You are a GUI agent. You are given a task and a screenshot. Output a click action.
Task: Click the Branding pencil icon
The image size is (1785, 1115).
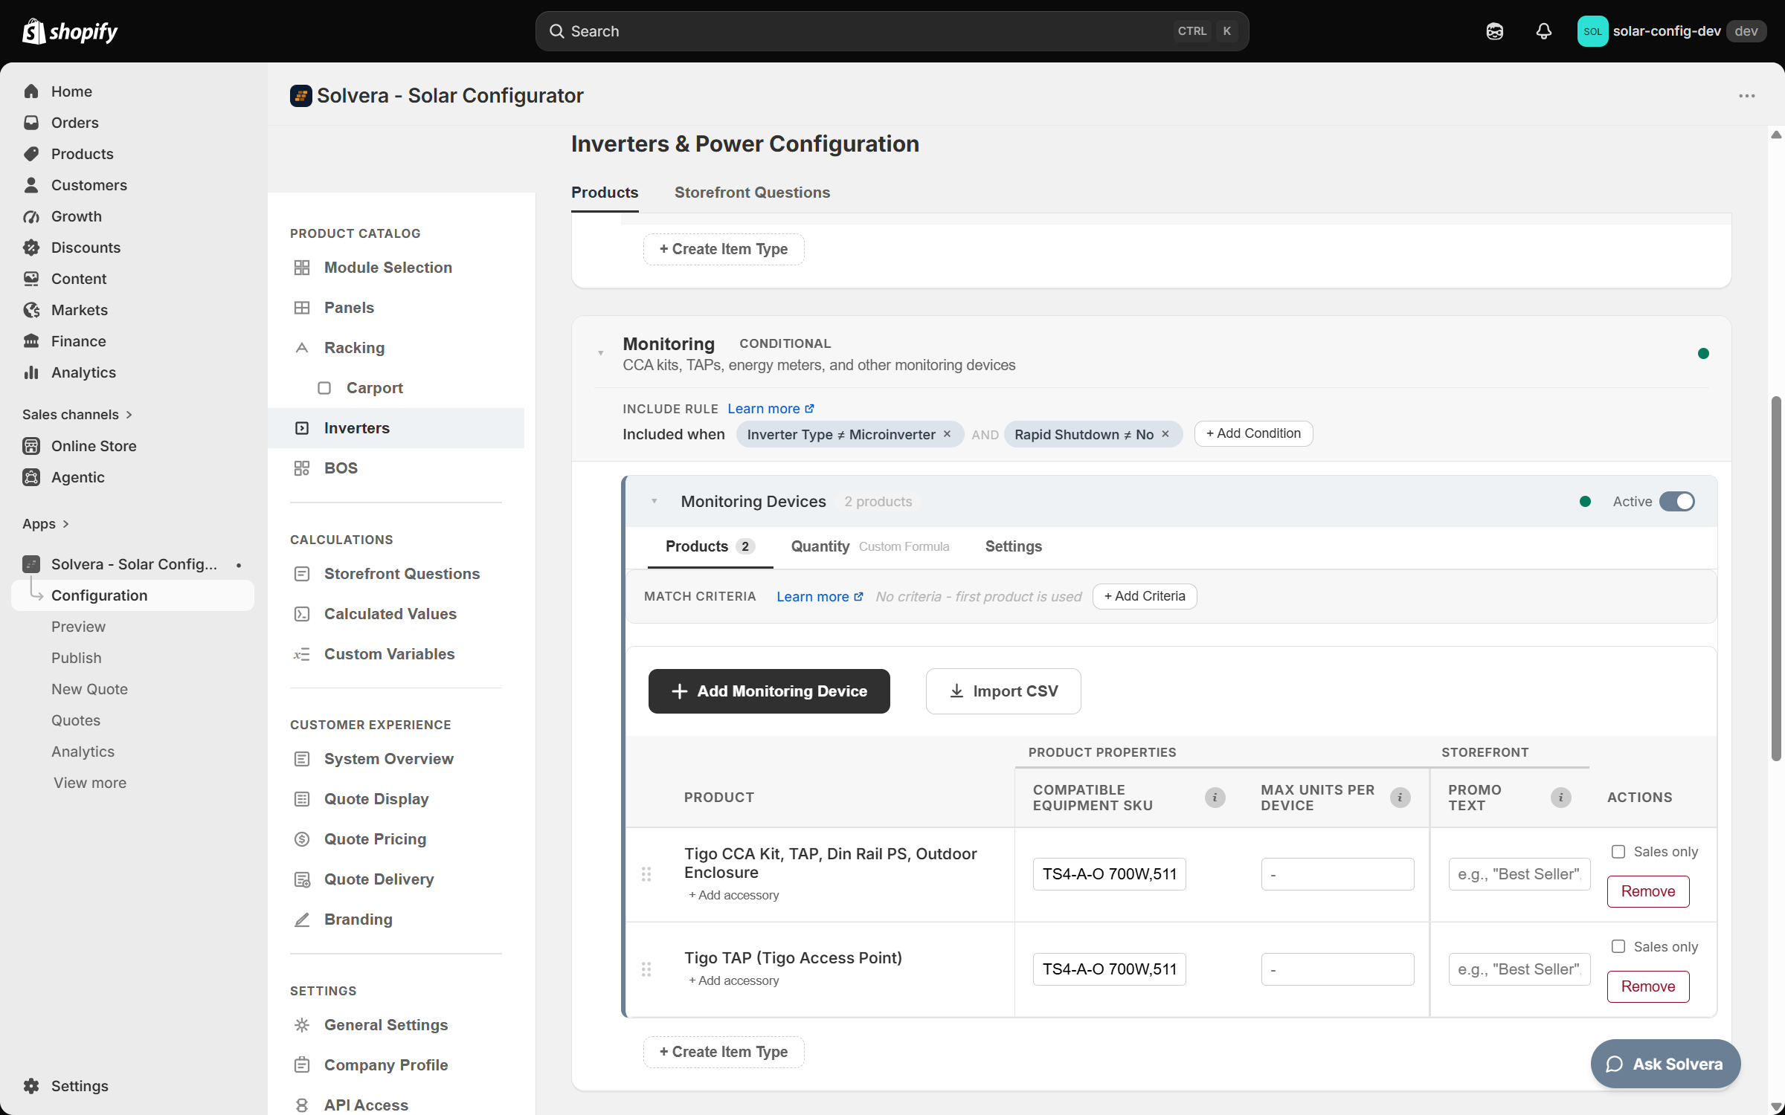(x=302, y=920)
